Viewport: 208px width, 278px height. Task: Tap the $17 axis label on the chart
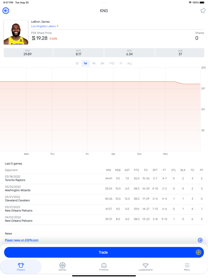(x=203, y=88)
